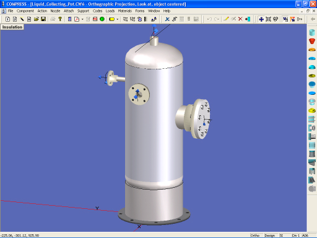317x238 pixels.
Task: Add a cylinder shell component
Action: coord(312,32)
